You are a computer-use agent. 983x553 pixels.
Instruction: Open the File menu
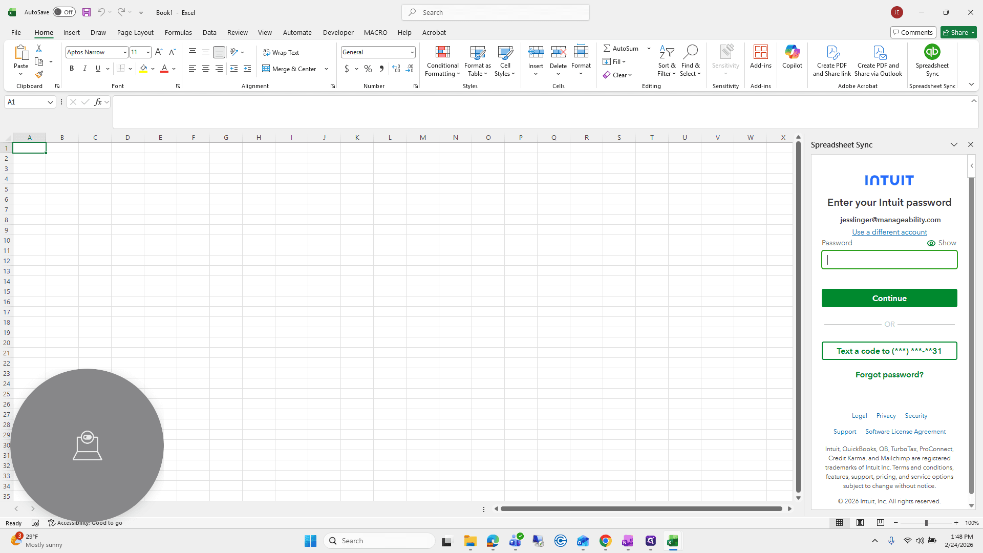[16, 32]
